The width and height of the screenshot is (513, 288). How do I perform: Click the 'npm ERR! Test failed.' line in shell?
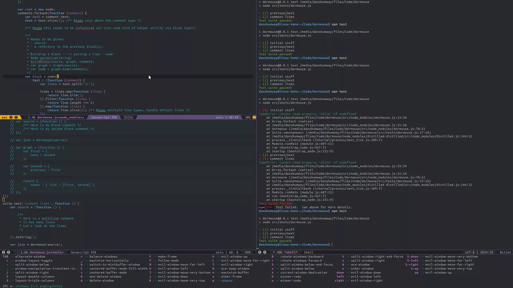pyautogui.click(x=305, y=207)
